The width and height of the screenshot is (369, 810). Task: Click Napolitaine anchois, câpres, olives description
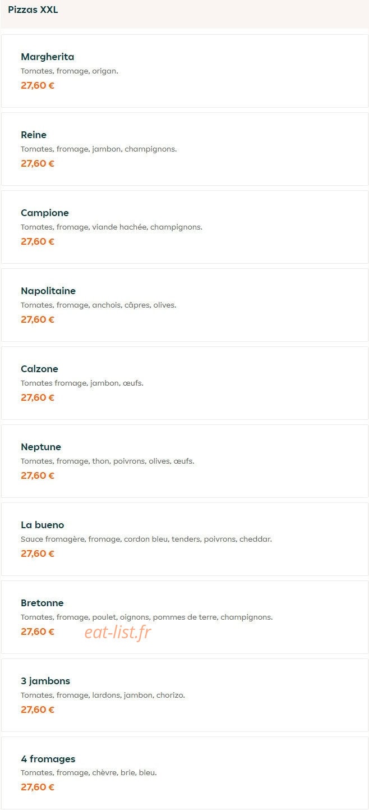point(99,305)
